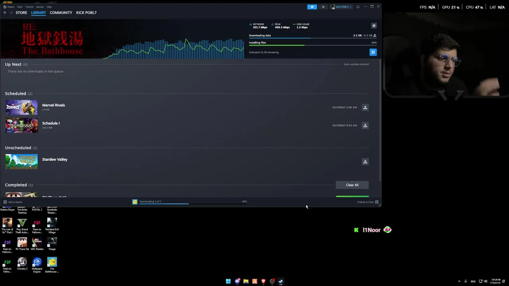Switch to the LIBRARY tab
Viewport: 509px width, 286px height.
coord(39,13)
